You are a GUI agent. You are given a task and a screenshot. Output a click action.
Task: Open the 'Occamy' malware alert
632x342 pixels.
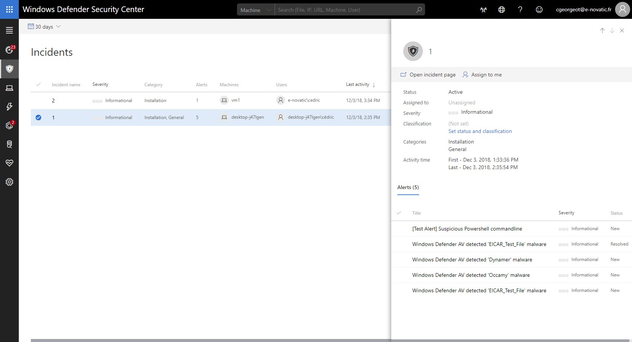[x=471, y=275]
